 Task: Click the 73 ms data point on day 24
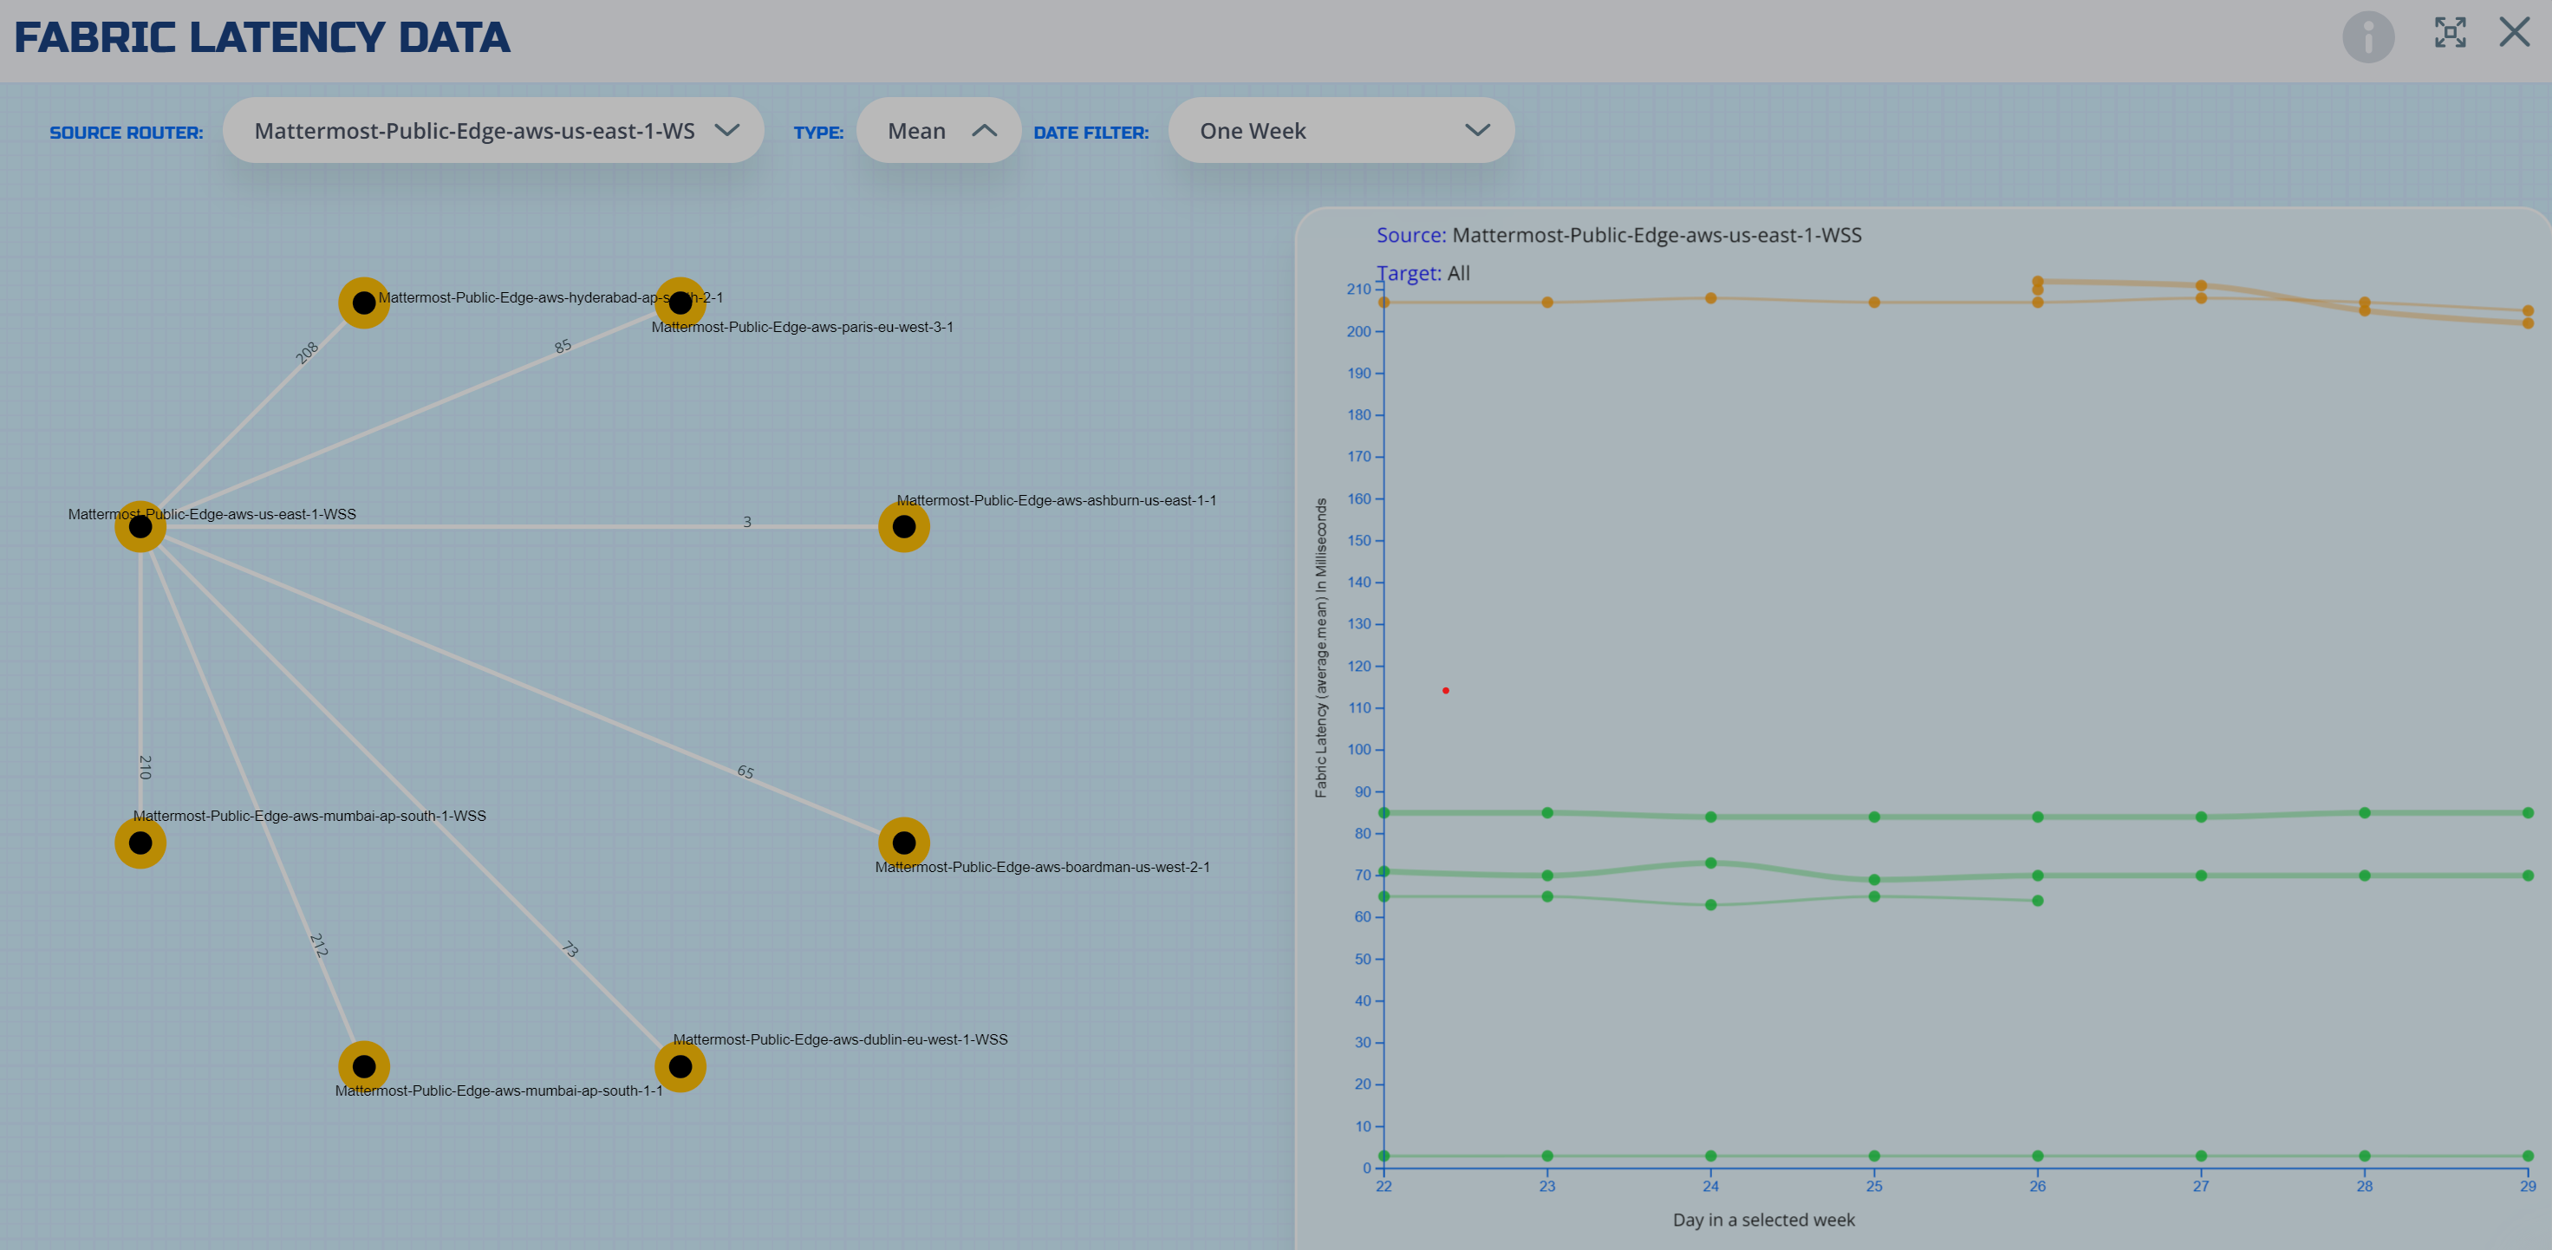pyautogui.click(x=1711, y=863)
